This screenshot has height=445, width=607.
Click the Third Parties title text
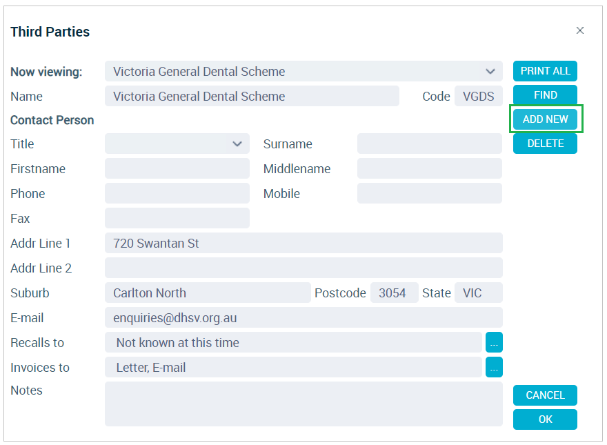[x=50, y=32]
